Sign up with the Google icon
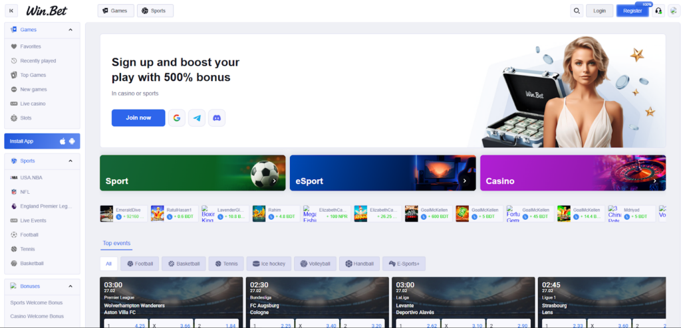The image size is (681, 328). pyautogui.click(x=177, y=118)
